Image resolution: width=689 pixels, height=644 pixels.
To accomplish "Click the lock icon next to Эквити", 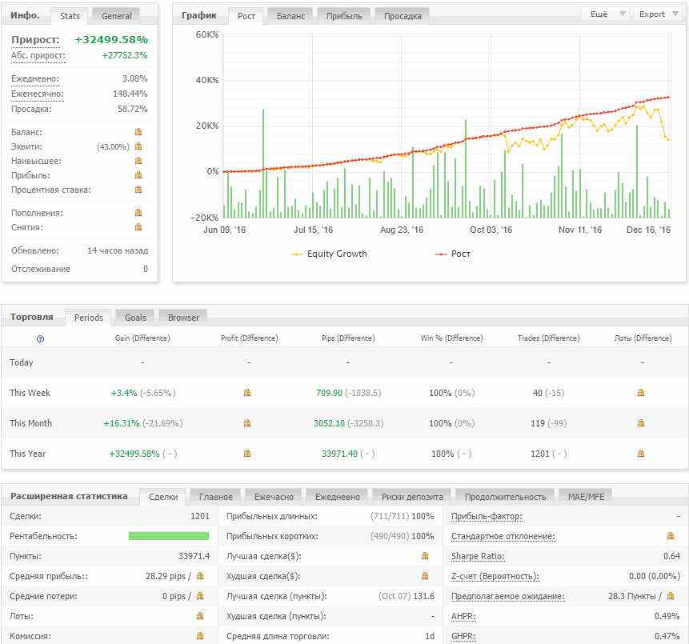I will 138,146.
